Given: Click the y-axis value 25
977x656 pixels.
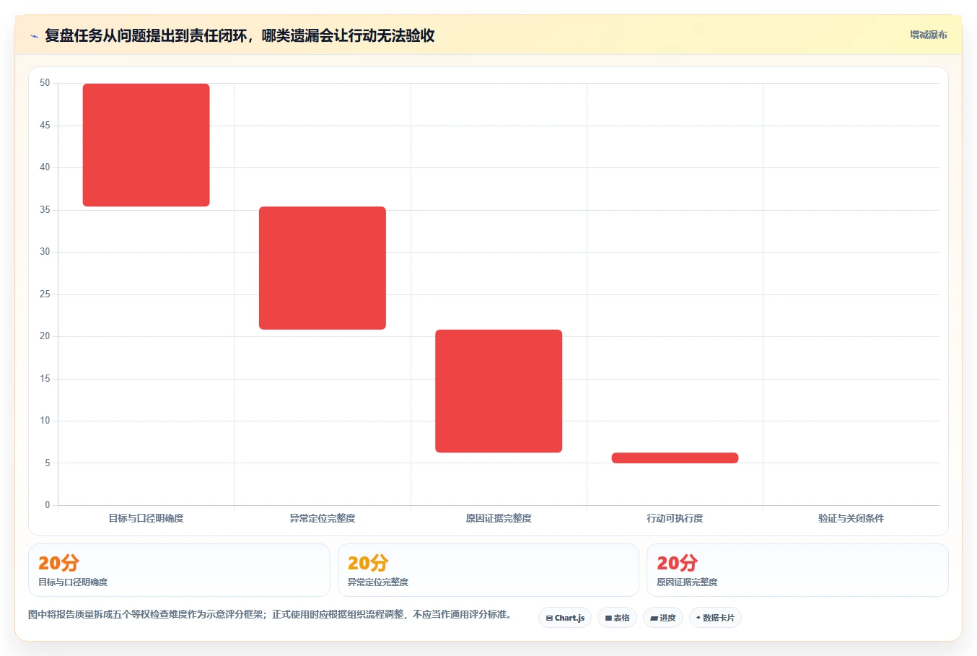Looking at the screenshot, I should pos(45,294).
